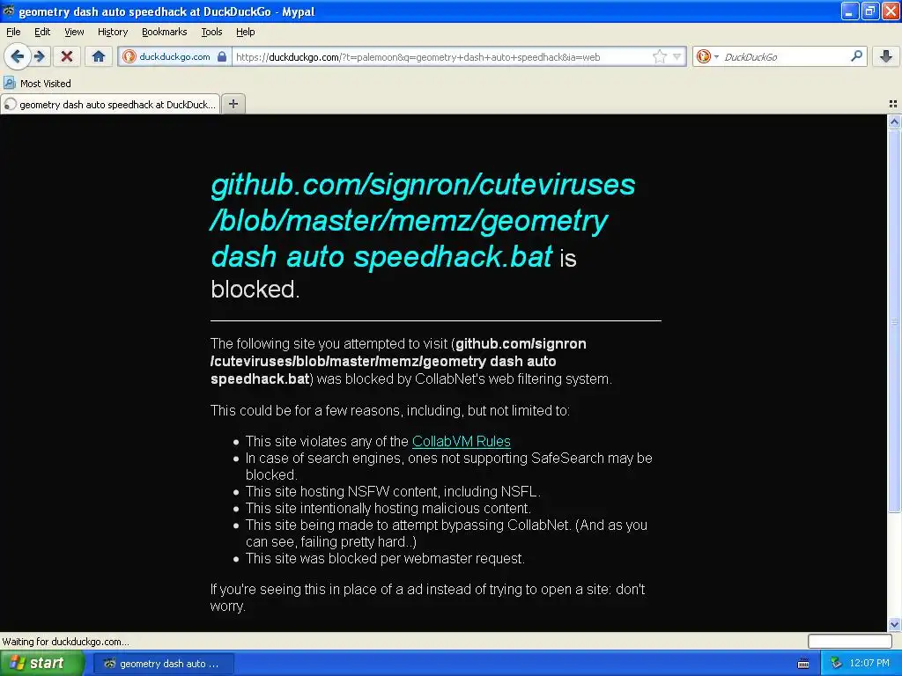
Task: Click the status bar Waiting for duckduckgo.com text
Action: (x=65, y=642)
